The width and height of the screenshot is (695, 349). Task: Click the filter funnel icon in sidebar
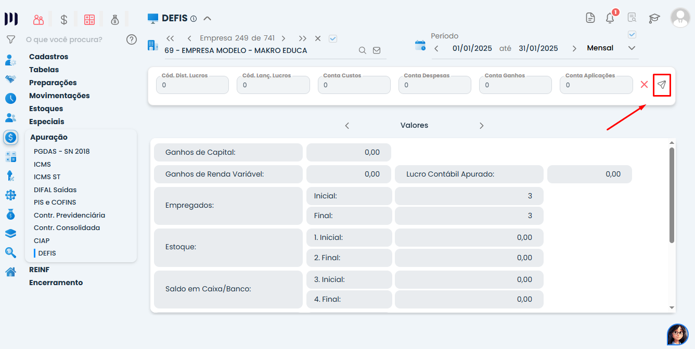click(10, 39)
